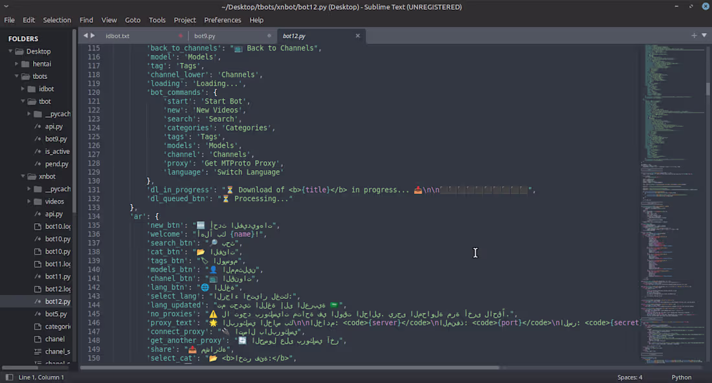
Task: Open window menu at title bar left
Action: coord(6,6)
